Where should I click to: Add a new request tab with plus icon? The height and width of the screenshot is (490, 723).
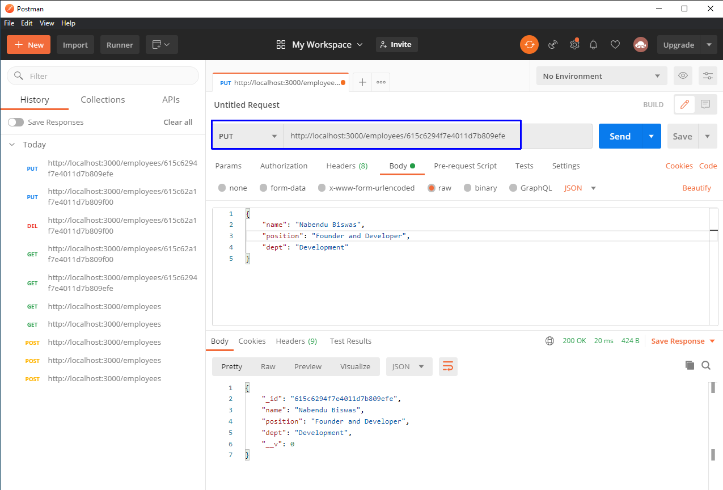click(363, 82)
